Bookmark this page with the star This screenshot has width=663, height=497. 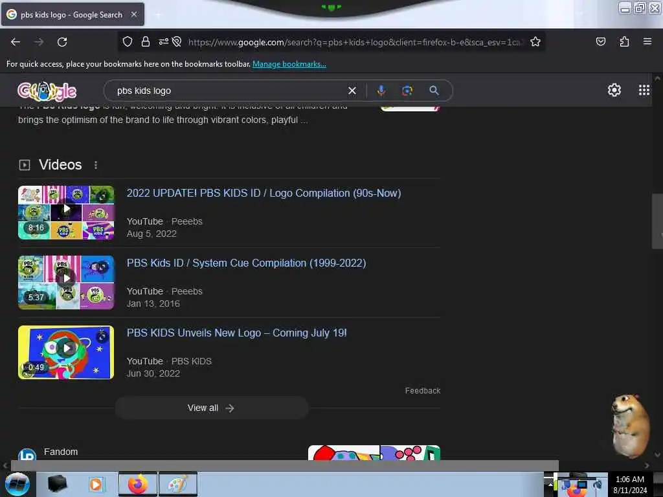tap(535, 41)
